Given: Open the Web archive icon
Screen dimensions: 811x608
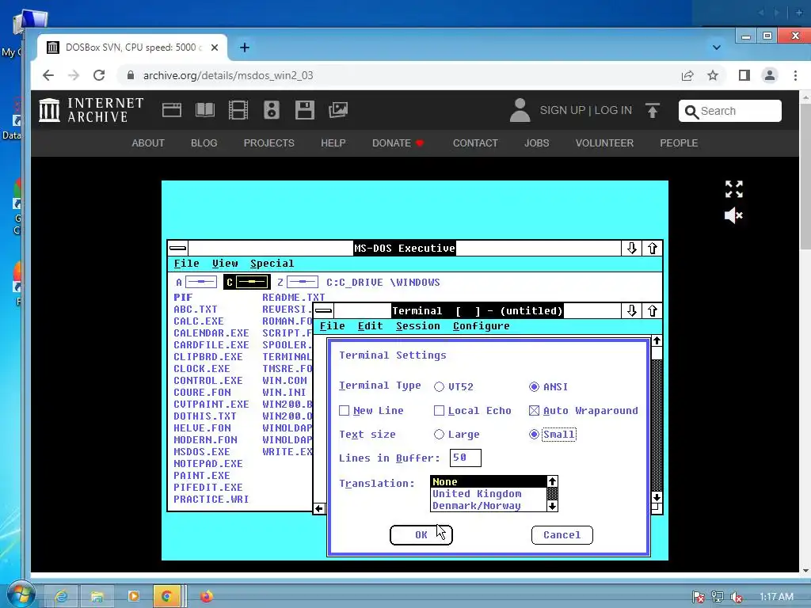Looking at the screenshot, I should pos(171,110).
